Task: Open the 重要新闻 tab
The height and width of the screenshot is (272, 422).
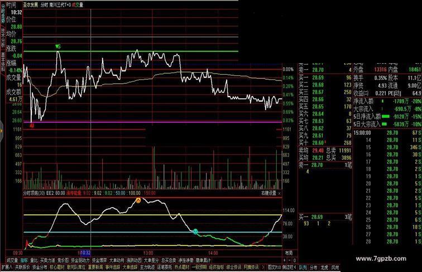Action: pyautogui.click(x=95, y=268)
